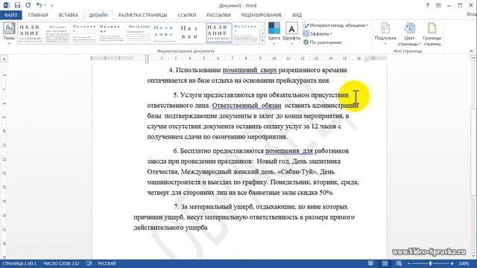477x268 pixels.
Task: Click the underlined words "помещений сверх"
Action: pyautogui.click(x=250, y=70)
